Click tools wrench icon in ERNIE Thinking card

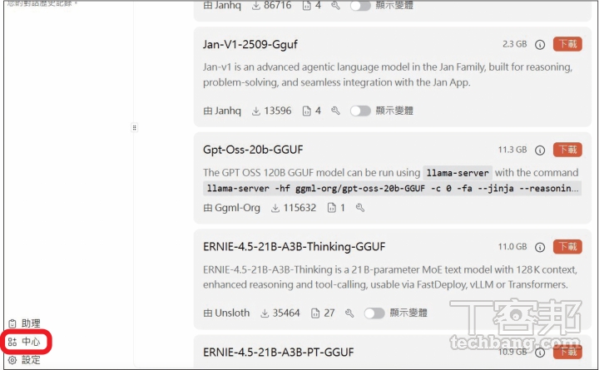[x=349, y=313]
